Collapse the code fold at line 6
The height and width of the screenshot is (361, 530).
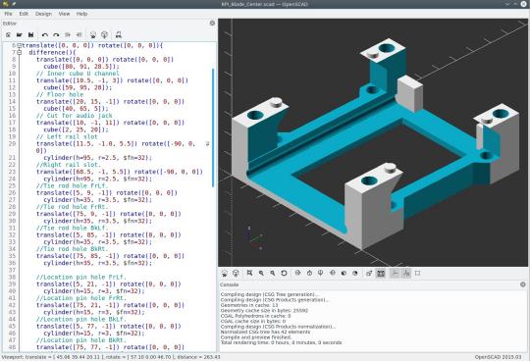[20, 45]
